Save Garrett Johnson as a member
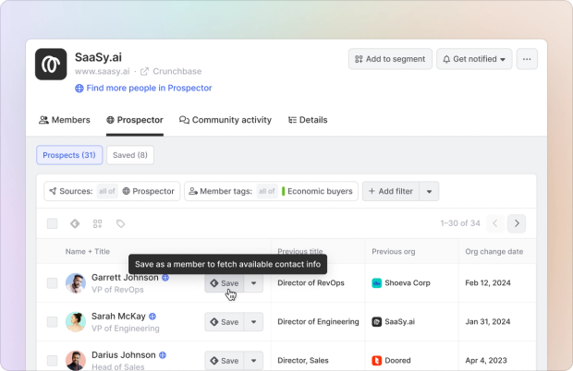 pyautogui.click(x=224, y=283)
